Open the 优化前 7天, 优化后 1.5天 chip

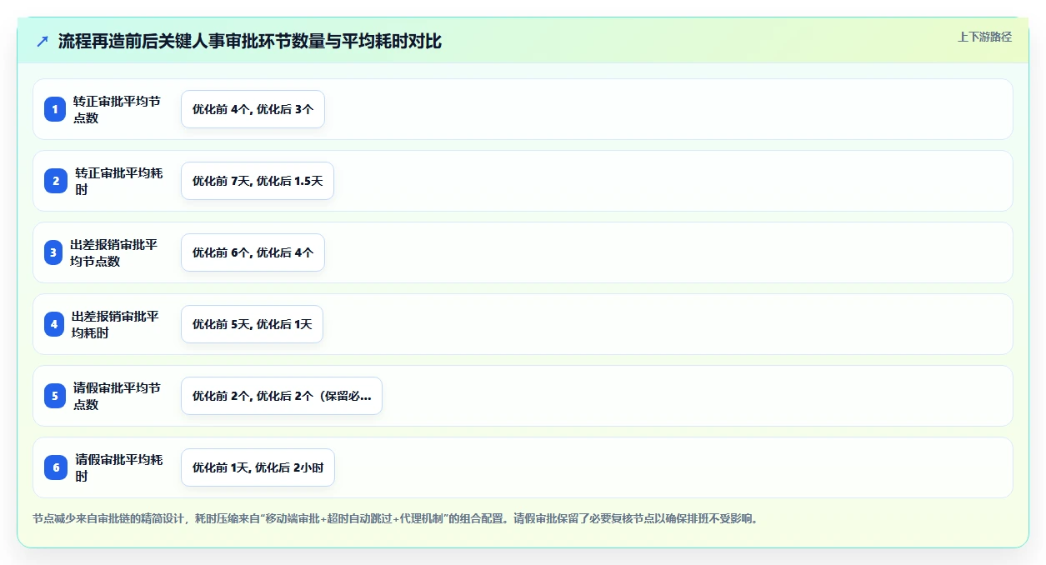pos(258,181)
